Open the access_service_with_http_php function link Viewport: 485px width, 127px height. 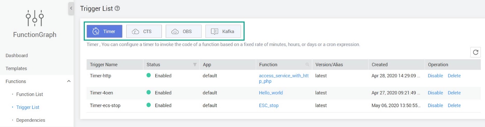[284, 78]
